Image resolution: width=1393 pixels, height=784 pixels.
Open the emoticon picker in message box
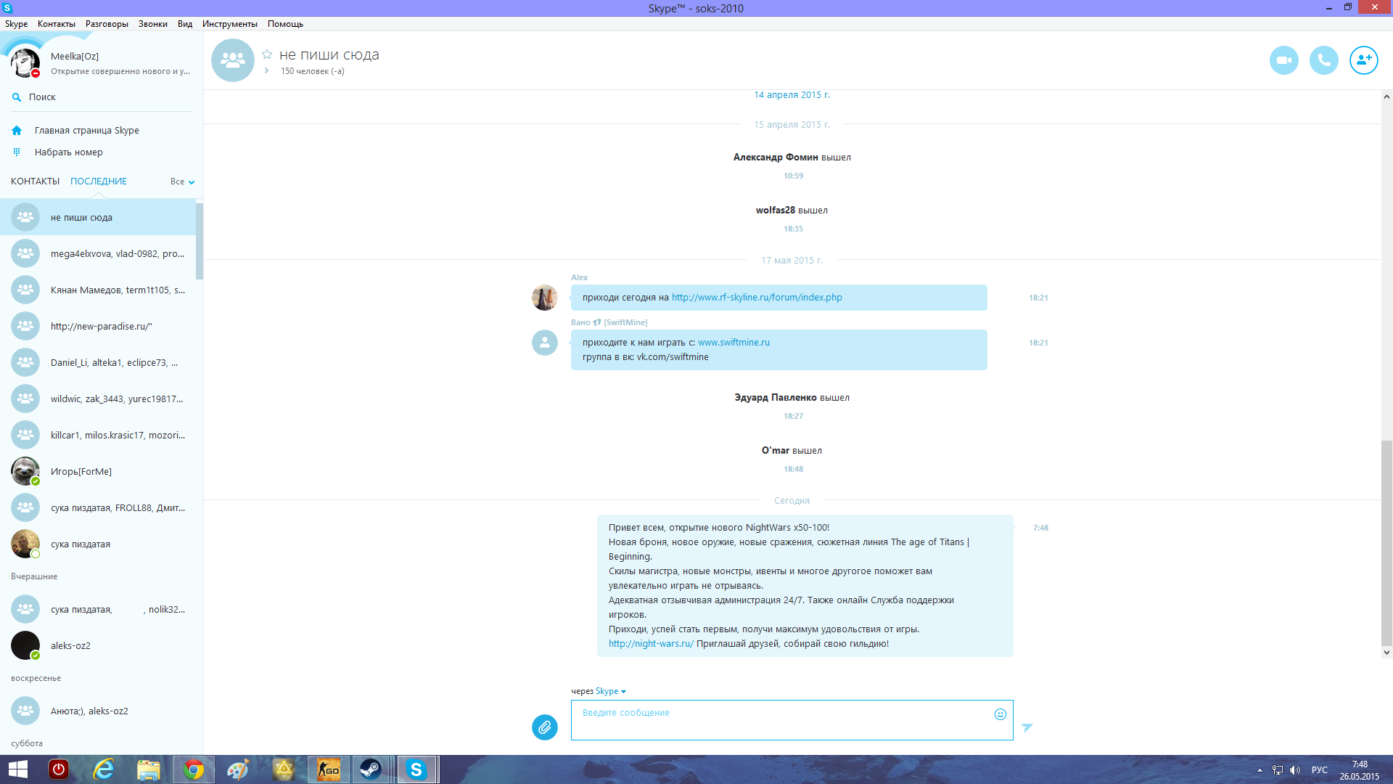1000,714
